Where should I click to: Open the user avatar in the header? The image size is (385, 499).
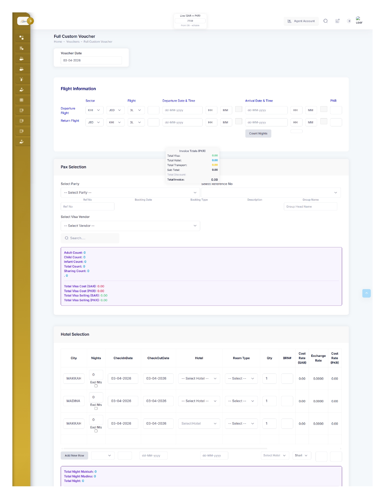[x=359, y=20]
